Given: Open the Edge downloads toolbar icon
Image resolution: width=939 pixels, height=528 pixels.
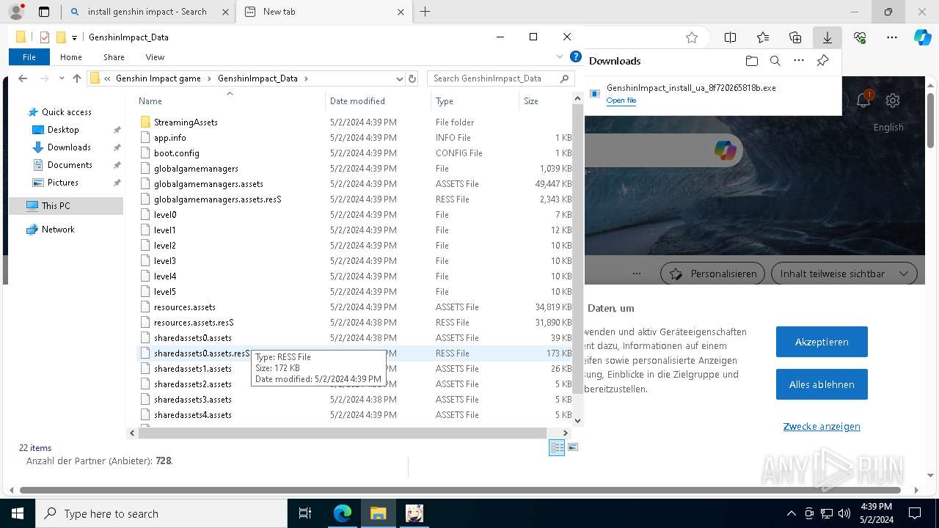Looking at the screenshot, I should (x=827, y=37).
